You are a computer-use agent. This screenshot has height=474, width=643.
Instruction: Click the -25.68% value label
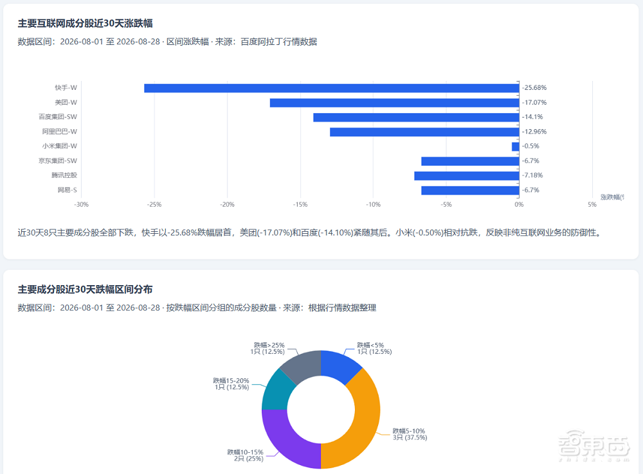(534, 88)
